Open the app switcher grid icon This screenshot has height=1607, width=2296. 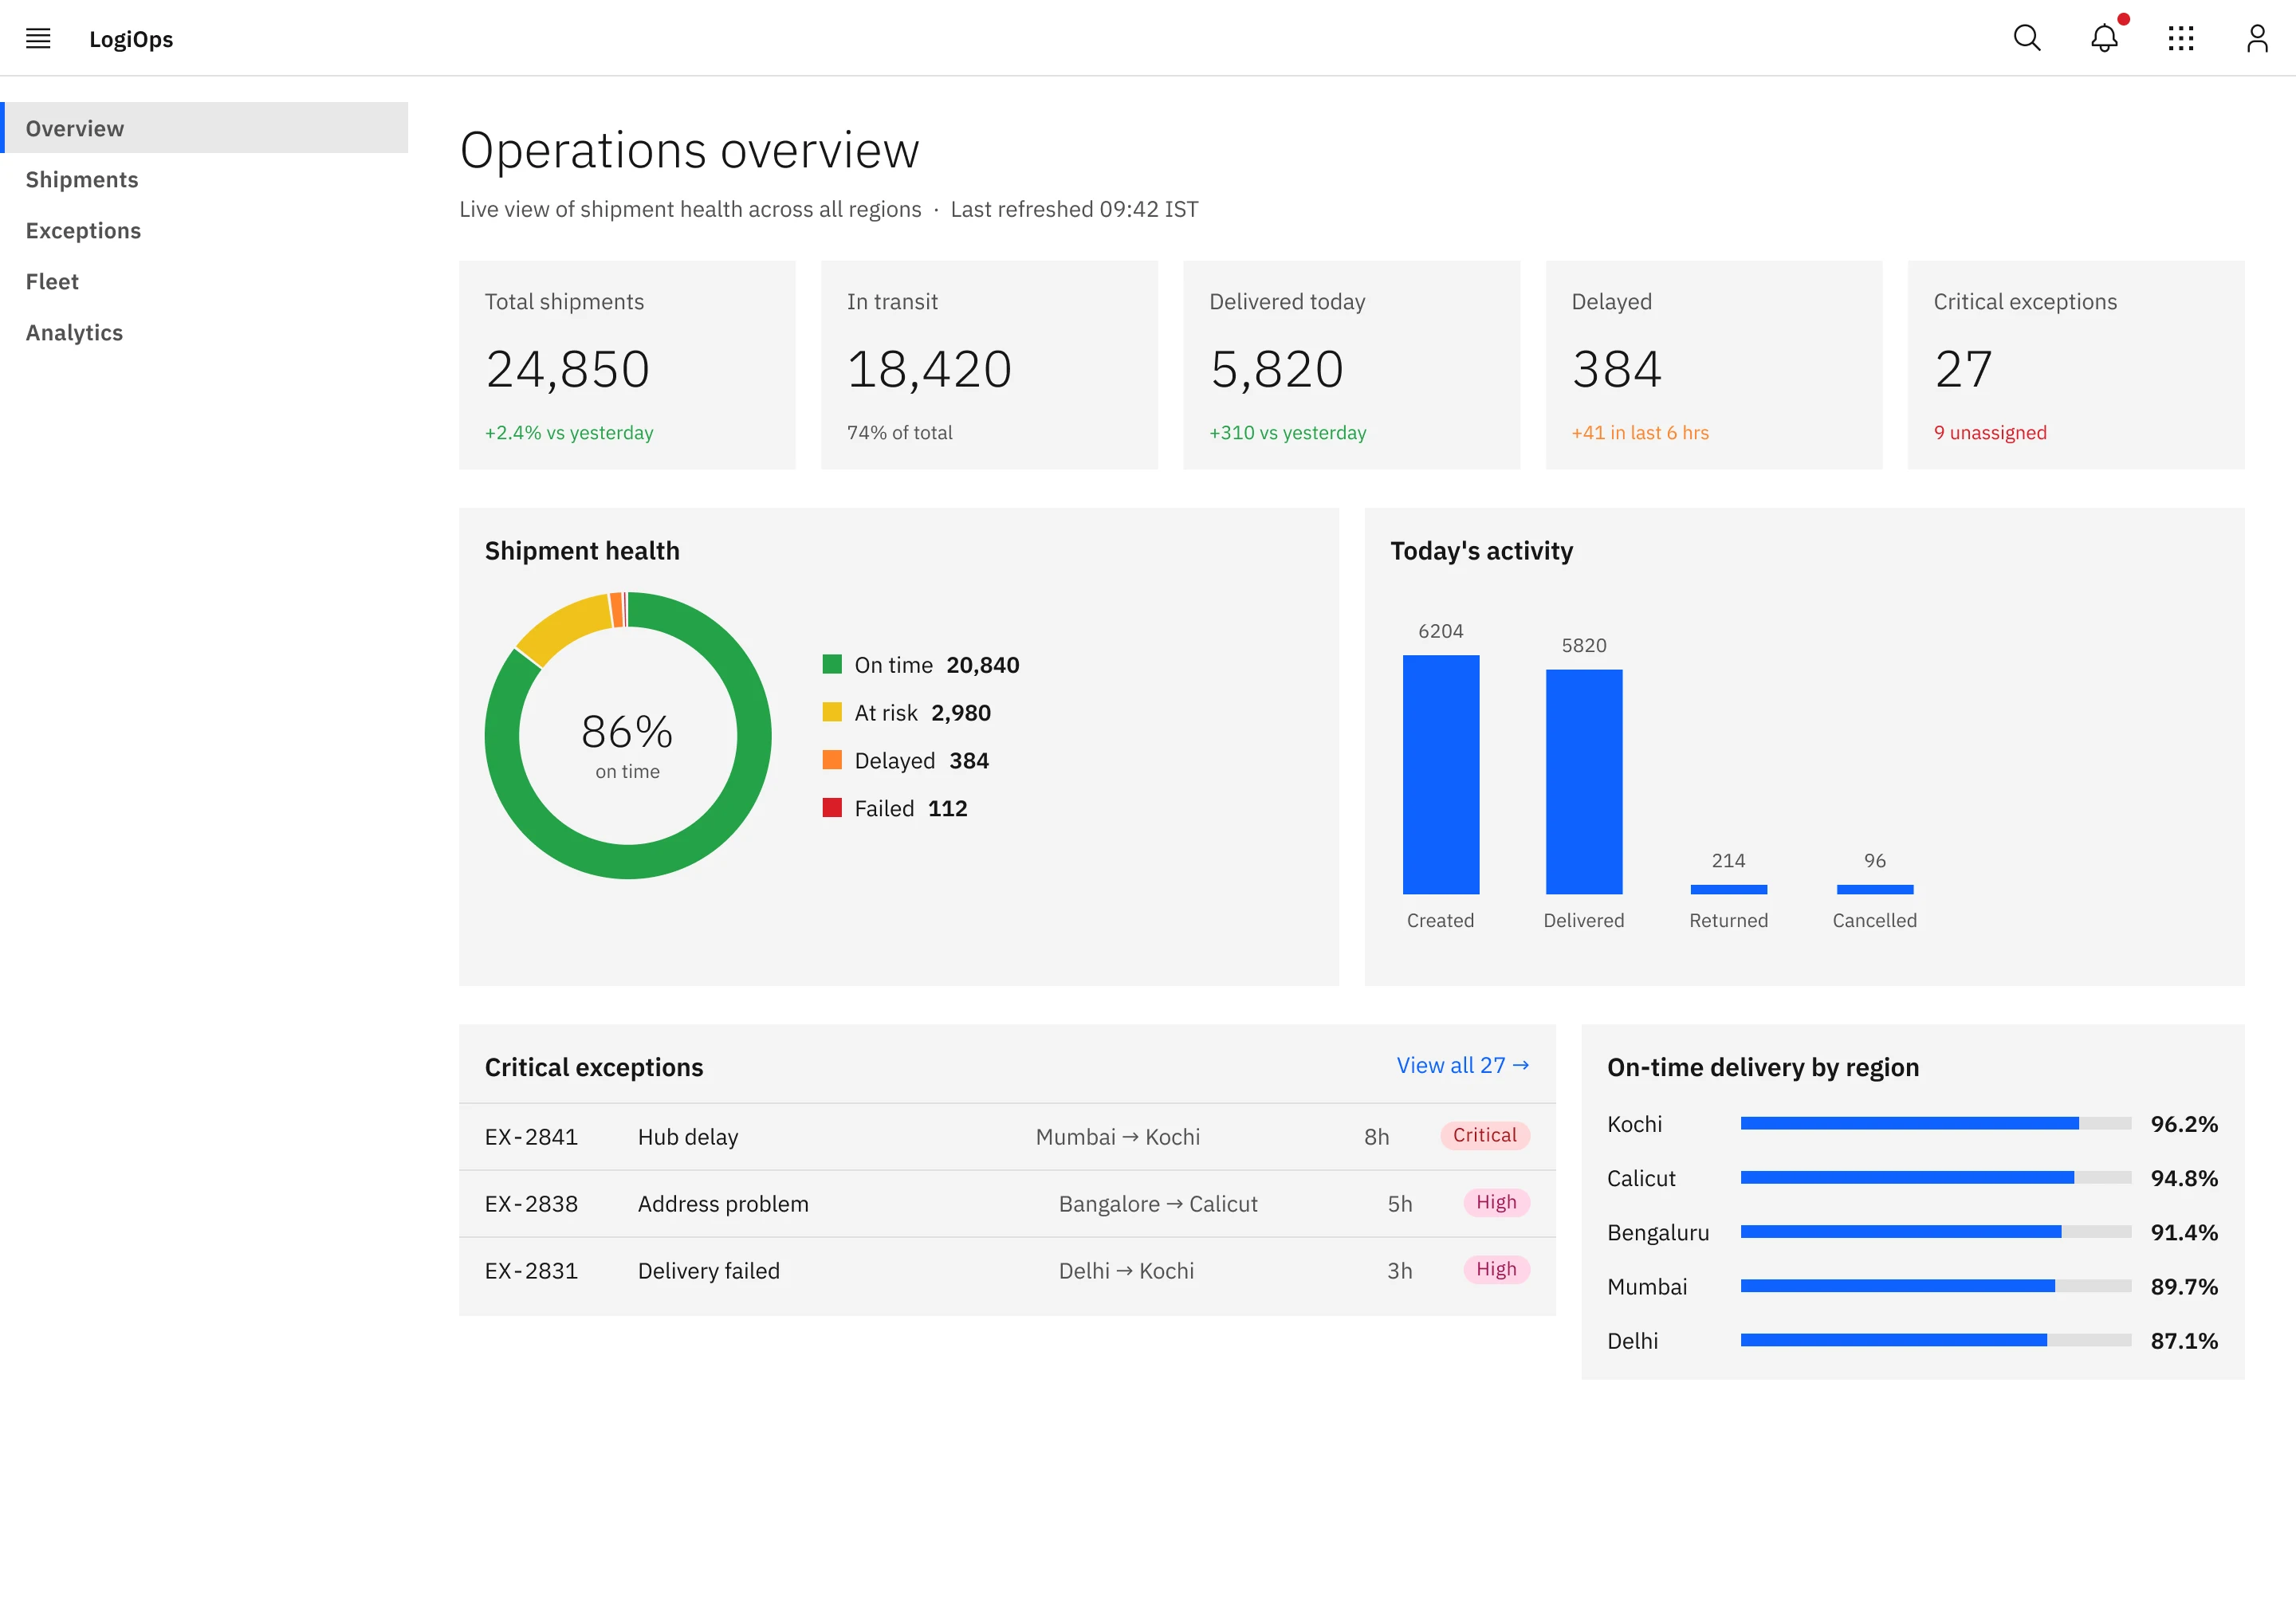click(2181, 38)
